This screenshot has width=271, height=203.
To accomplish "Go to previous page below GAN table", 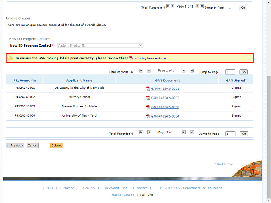I will pyautogui.click(x=149, y=132).
